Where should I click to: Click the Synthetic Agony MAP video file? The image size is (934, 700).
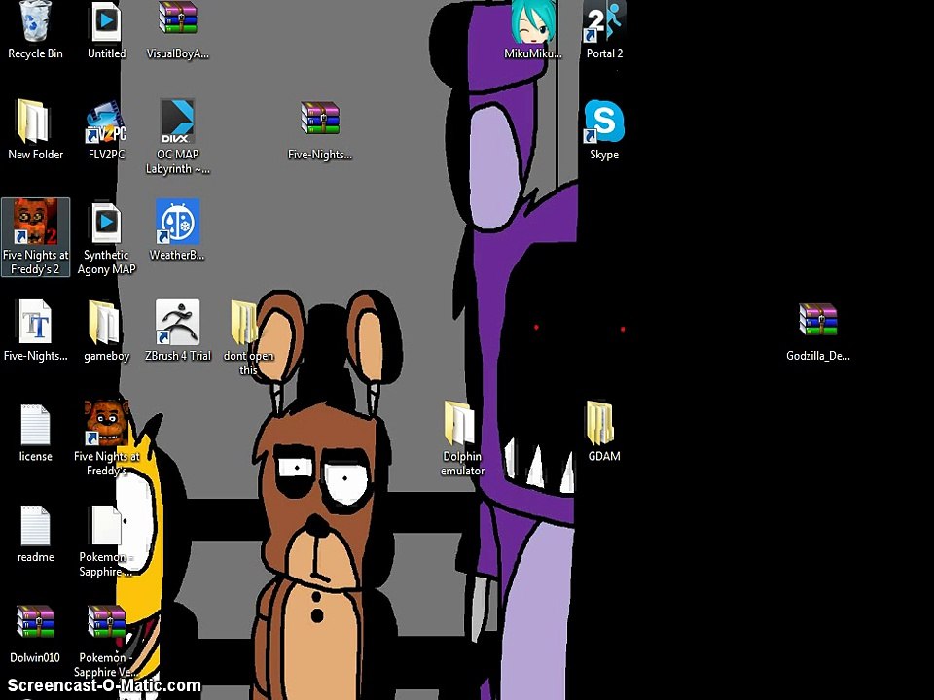click(x=107, y=238)
